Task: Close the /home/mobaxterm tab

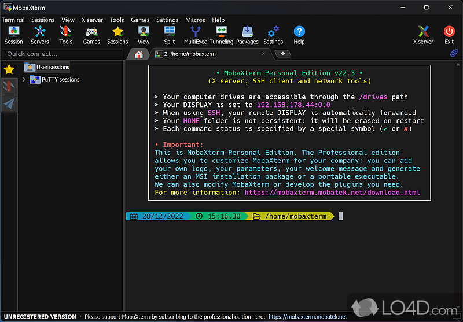Action: click(x=263, y=54)
